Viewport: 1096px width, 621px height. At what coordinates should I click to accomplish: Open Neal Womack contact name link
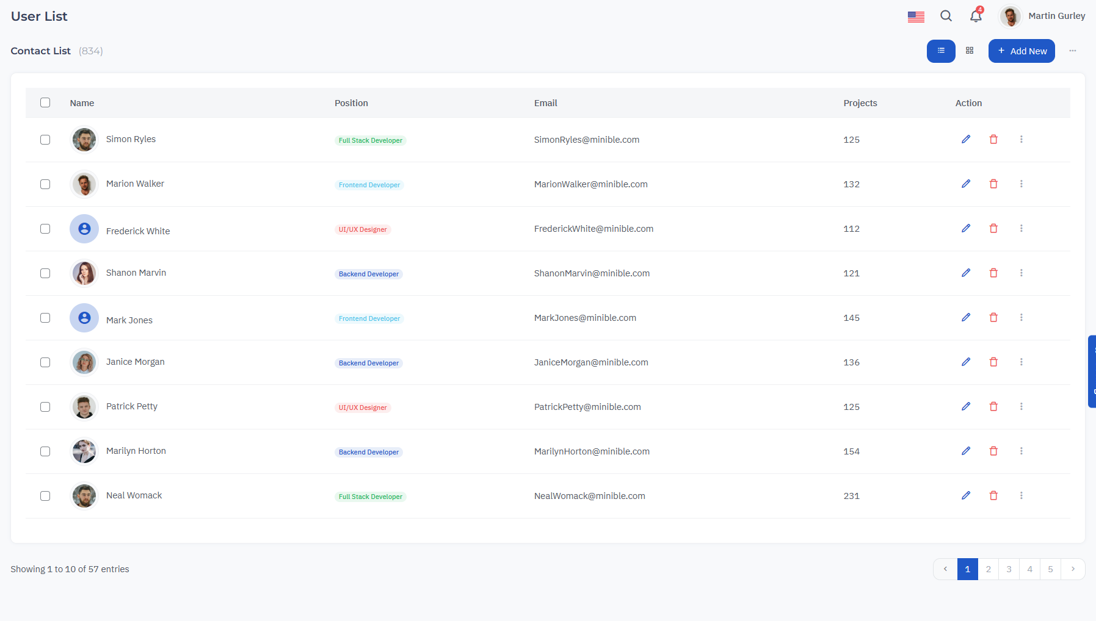tap(134, 495)
